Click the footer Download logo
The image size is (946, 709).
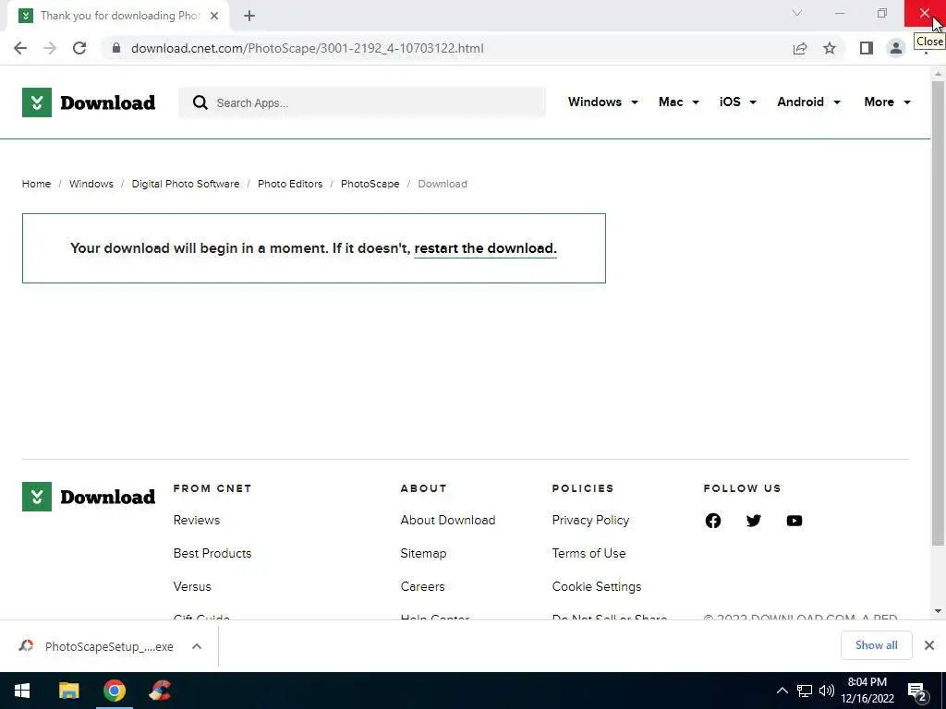pos(89,497)
